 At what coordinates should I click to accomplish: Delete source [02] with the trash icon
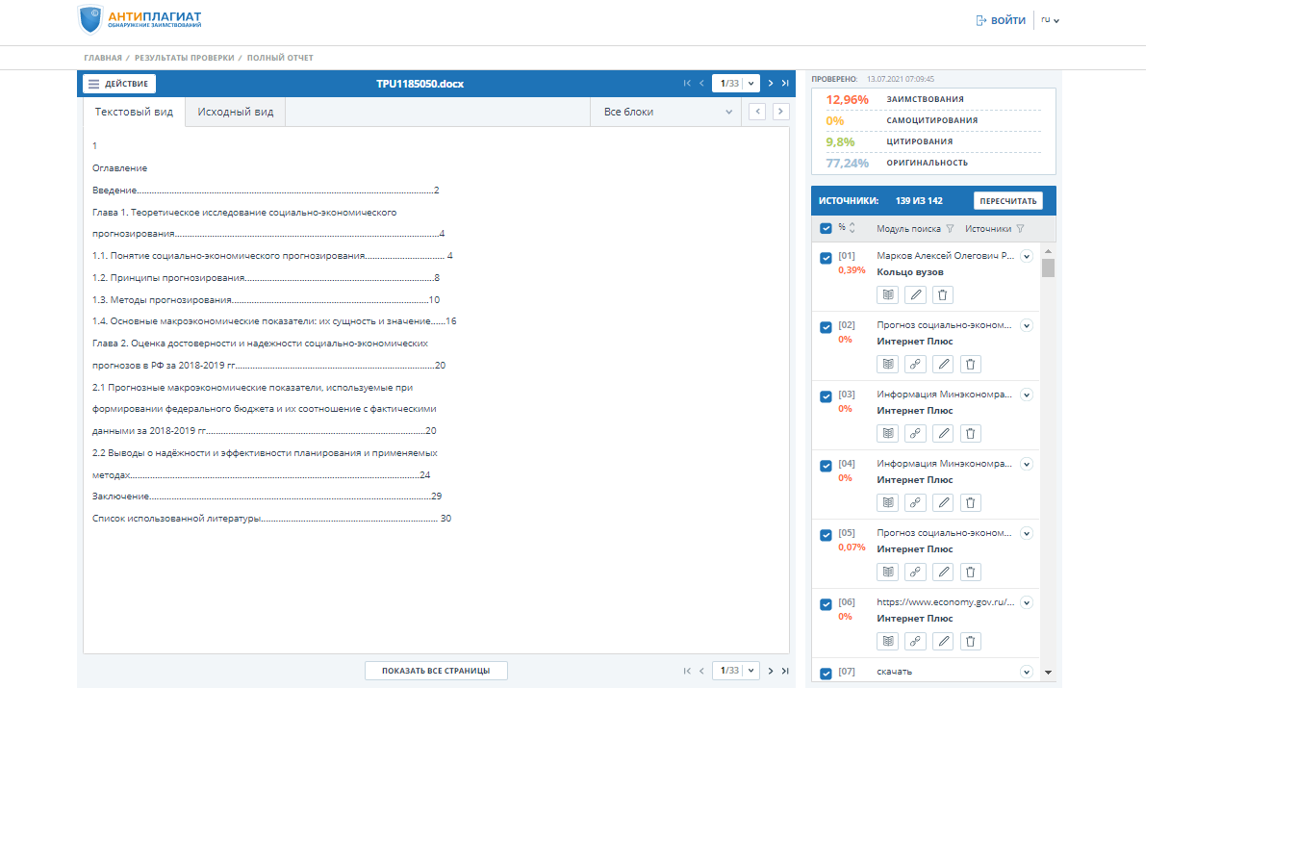coord(971,364)
